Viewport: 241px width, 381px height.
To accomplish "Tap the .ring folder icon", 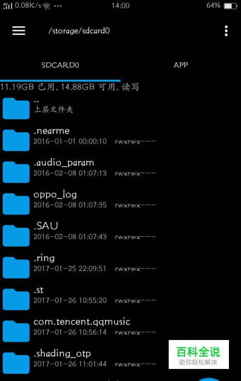I will click(x=16, y=268).
